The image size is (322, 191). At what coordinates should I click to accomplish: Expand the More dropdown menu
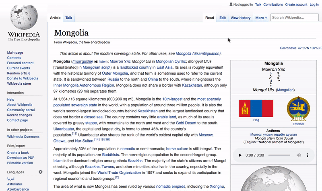pyautogui.click(x=261, y=18)
